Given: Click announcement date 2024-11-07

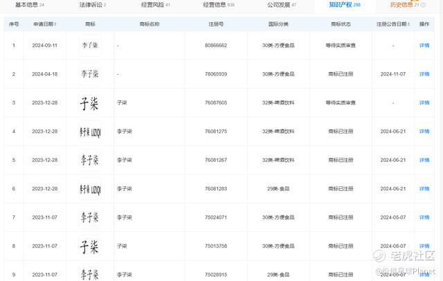Looking at the screenshot, I should tap(393, 74).
